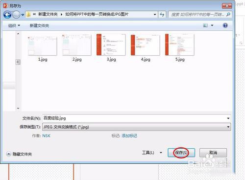This screenshot has height=180, width=245.
Task: Click the blue help icon
Action: pos(225,25)
